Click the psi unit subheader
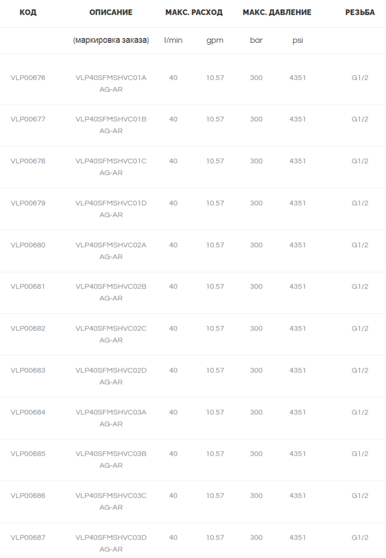Image resolution: width=386 pixels, height=558 pixels. pyautogui.click(x=298, y=40)
